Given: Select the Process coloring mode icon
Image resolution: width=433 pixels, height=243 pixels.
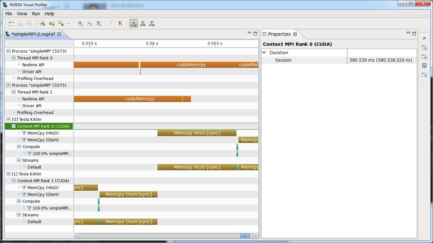Looking at the screenshot, I should pyautogui.click(x=152, y=23).
